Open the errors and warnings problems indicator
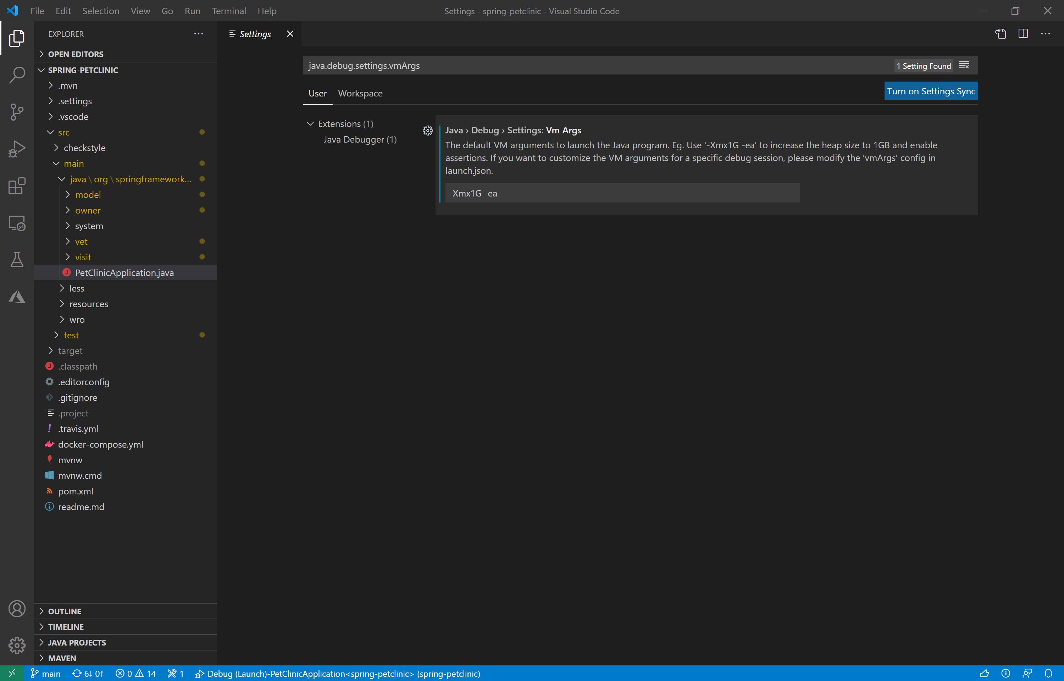The height and width of the screenshot is (681, 1064). (136, 673)
